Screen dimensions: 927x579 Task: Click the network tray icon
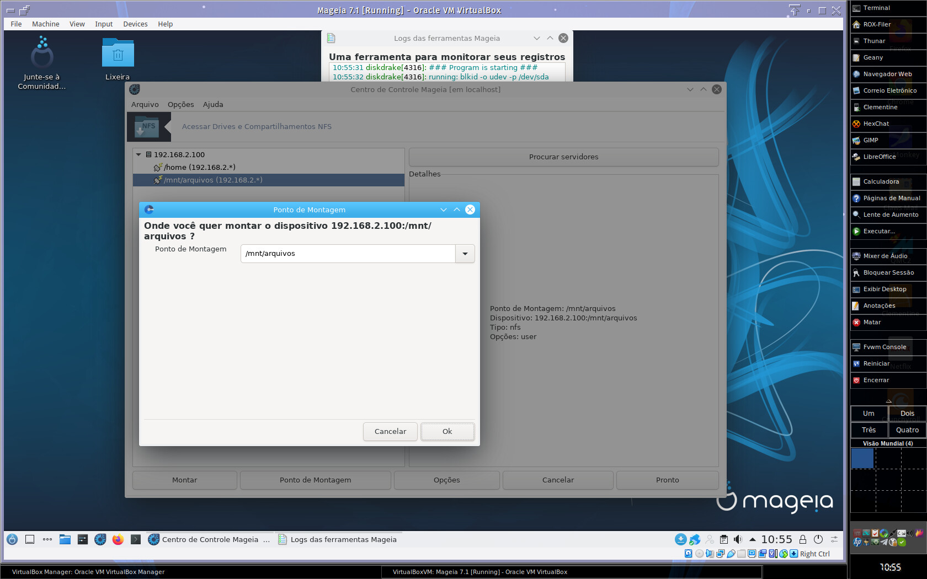coord(695,539)
